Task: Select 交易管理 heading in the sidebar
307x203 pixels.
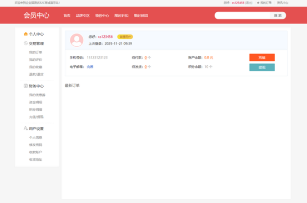Action: pos(36,43)
